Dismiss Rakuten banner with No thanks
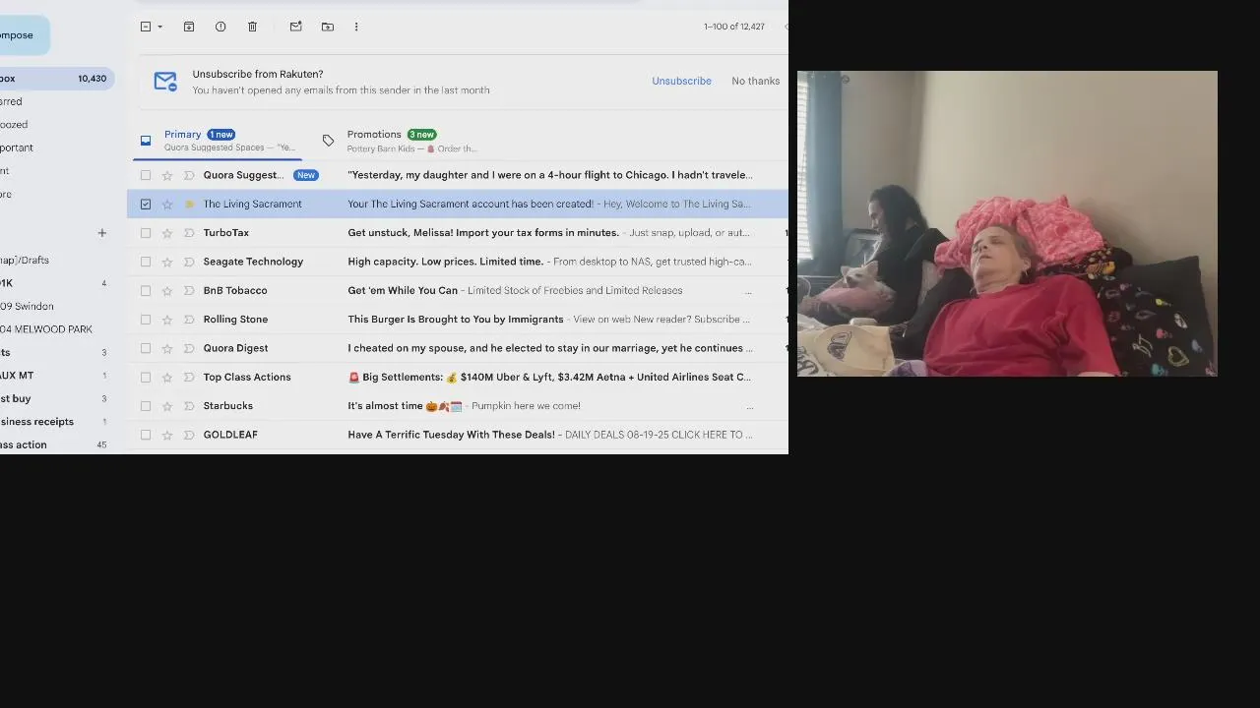Screen dimensions: 1260x708 point(755,81)
